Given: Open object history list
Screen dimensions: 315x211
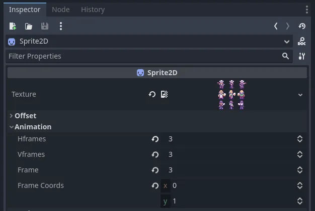Looking at the screenshot, I should click(302, 26).
